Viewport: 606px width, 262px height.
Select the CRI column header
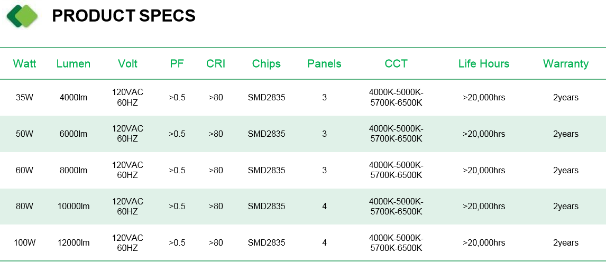pos(216,64)
